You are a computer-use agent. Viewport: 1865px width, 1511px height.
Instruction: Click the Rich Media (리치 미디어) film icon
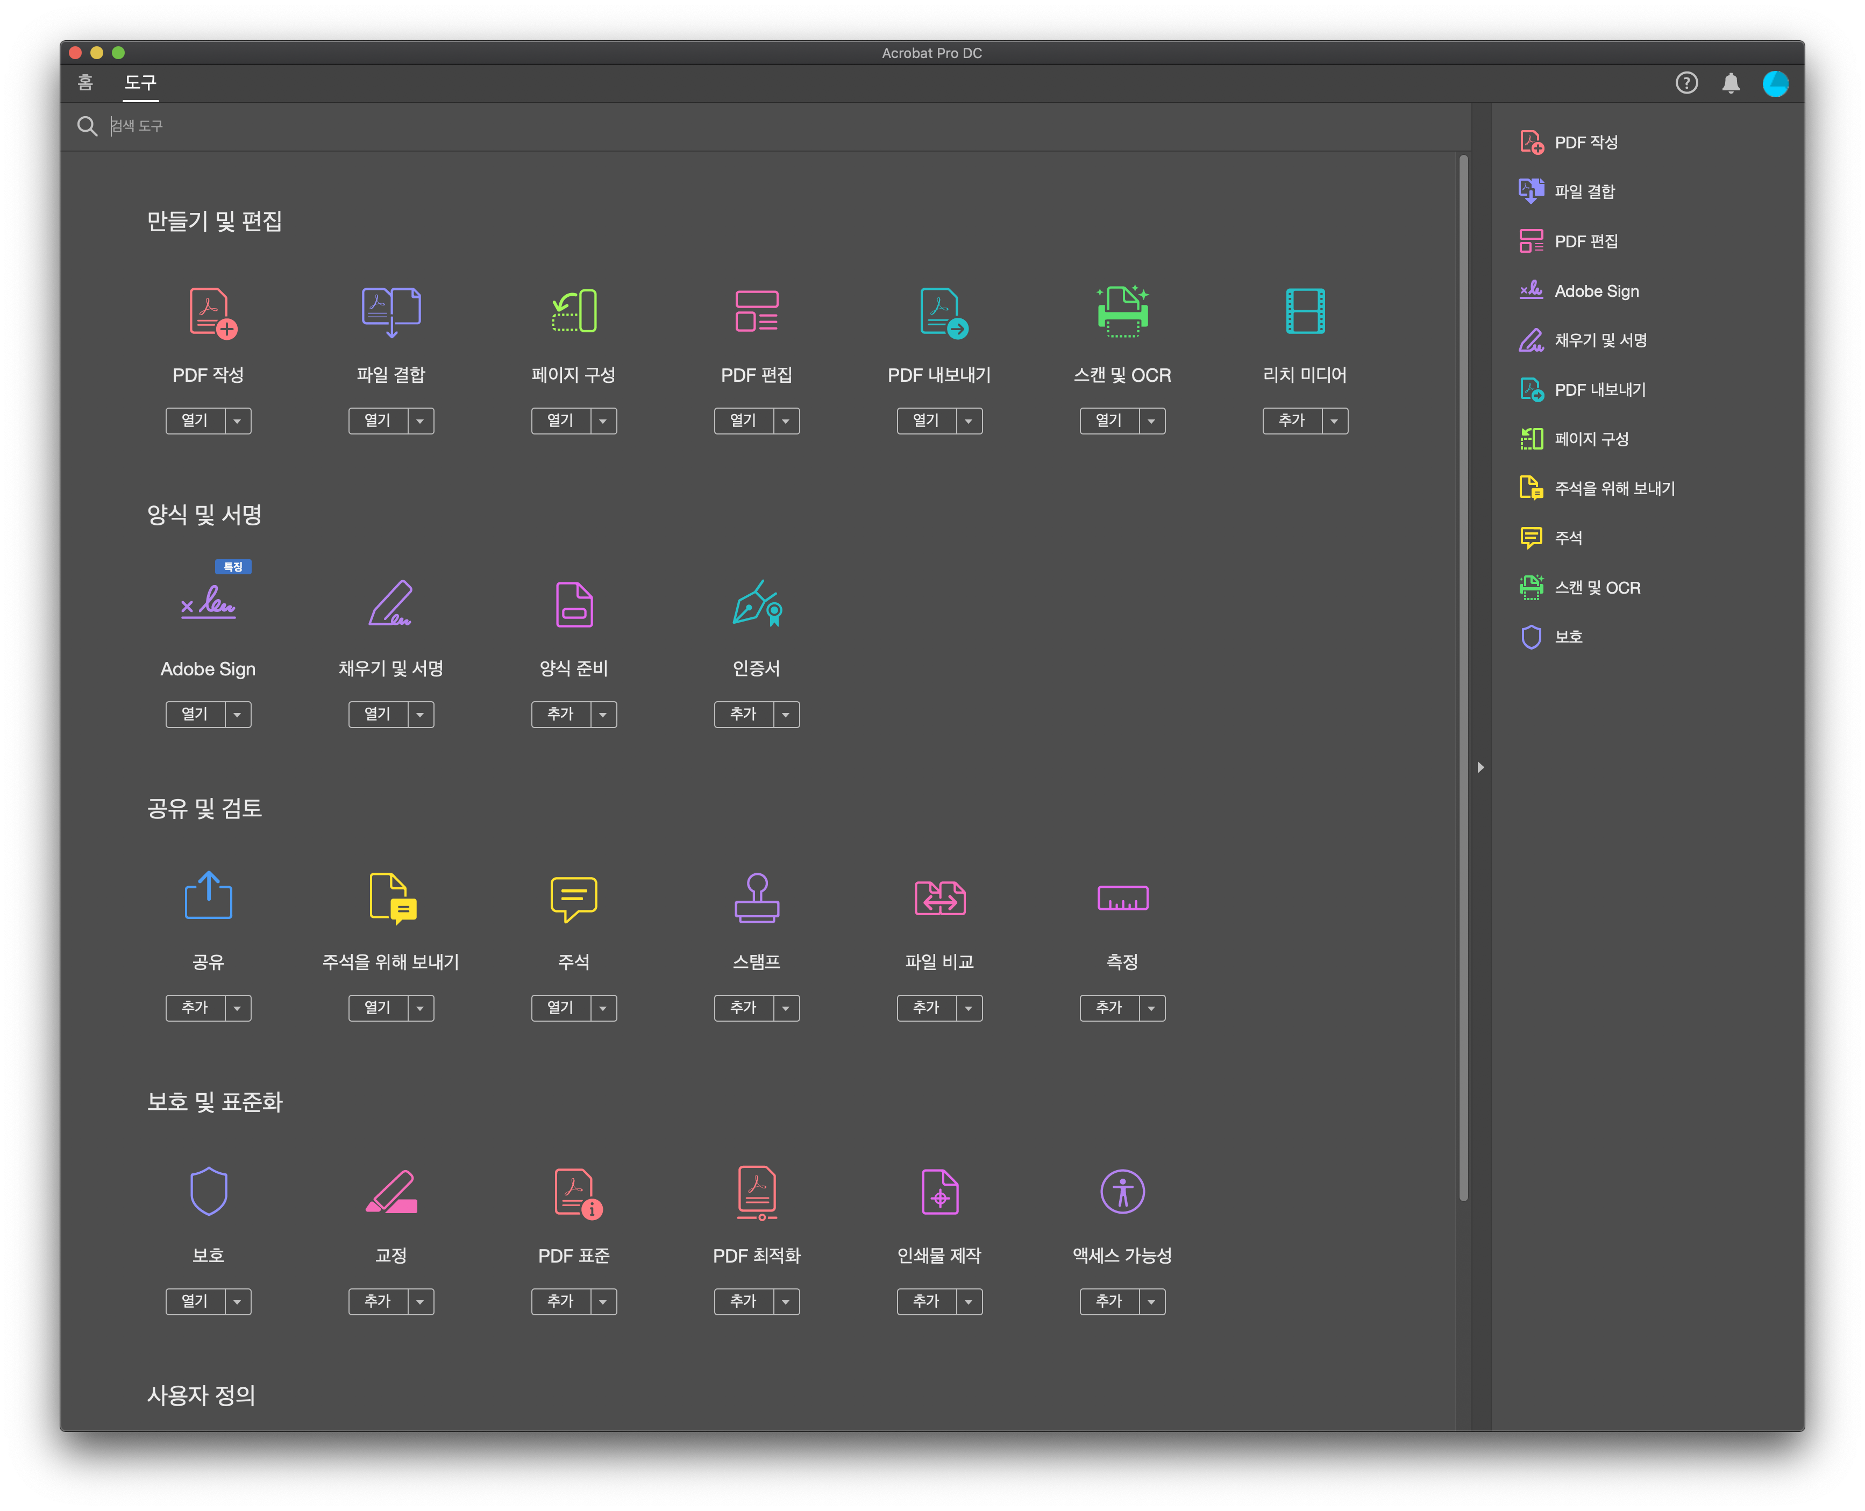coord(1305,311)
